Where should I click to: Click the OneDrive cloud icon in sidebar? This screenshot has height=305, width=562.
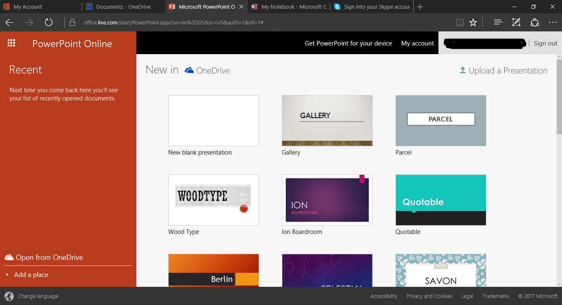point(9,257)
